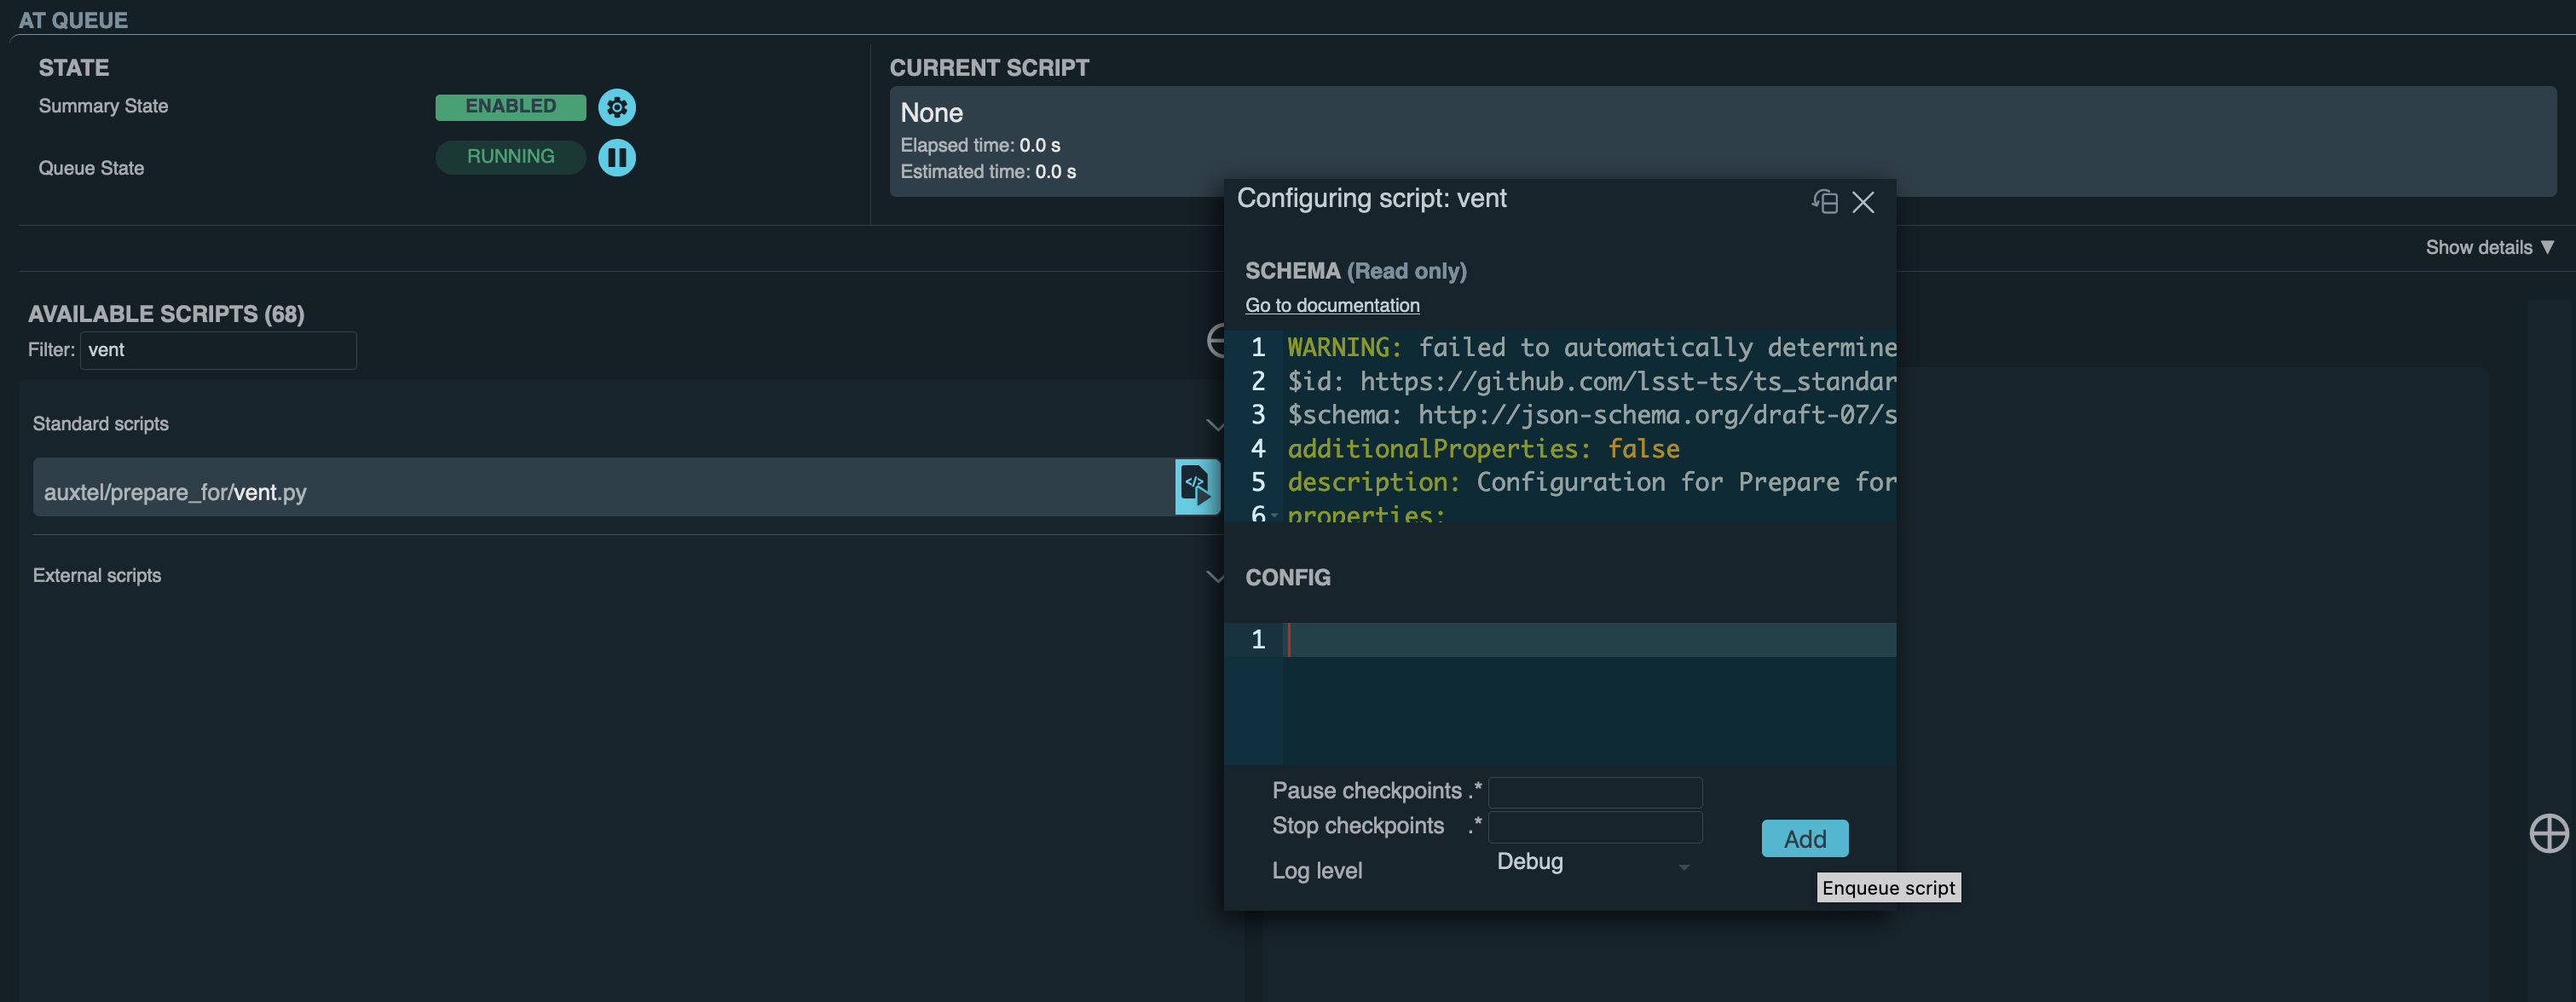Expand Show details
Viewport: 2576px width, 1002px height.
pyautogui.click(x=2488, y=247)
